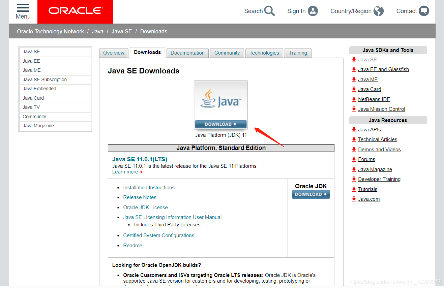Click the Java breadcrumb link
Viewport: 444px width, 288px height.
point(98,31)
